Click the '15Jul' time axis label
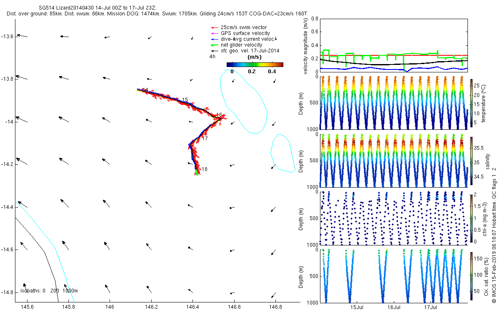This screenshot has width=500, height=312. (358, 307)
